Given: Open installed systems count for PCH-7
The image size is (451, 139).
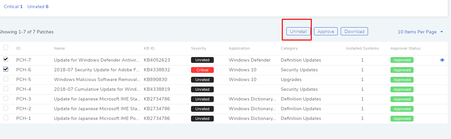Looking at the screenshot, I should (x=362, y=60).
